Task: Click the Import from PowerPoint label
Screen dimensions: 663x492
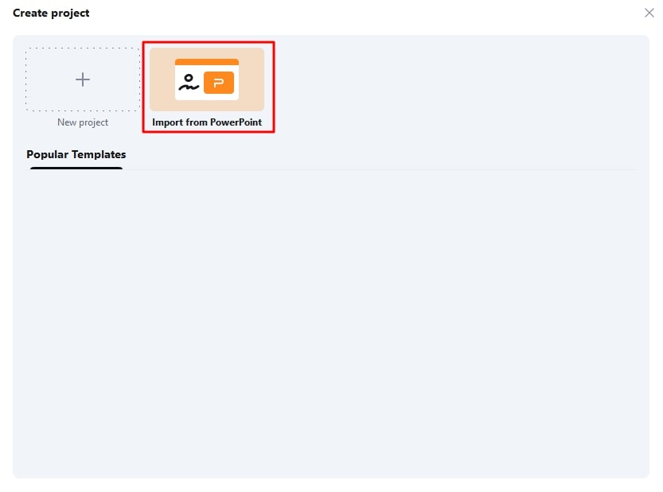Action: [207, 122]
